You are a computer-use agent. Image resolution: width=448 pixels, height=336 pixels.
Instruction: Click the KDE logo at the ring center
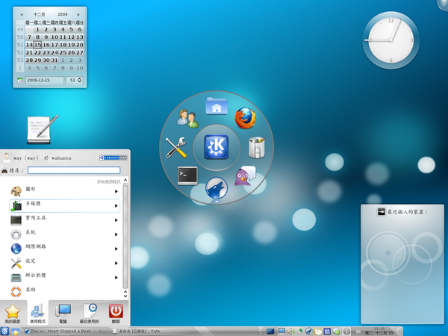point(217,147)
